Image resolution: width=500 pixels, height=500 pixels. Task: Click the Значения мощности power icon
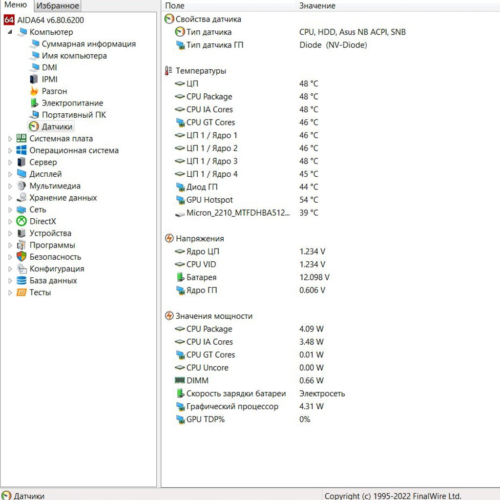click(x=169, y=316)
